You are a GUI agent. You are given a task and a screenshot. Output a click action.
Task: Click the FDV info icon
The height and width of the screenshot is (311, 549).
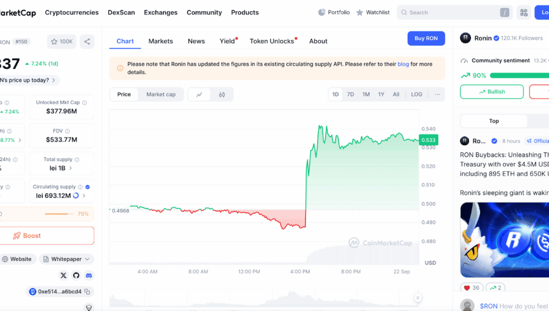pyautogui.click(x=67, y=131)
